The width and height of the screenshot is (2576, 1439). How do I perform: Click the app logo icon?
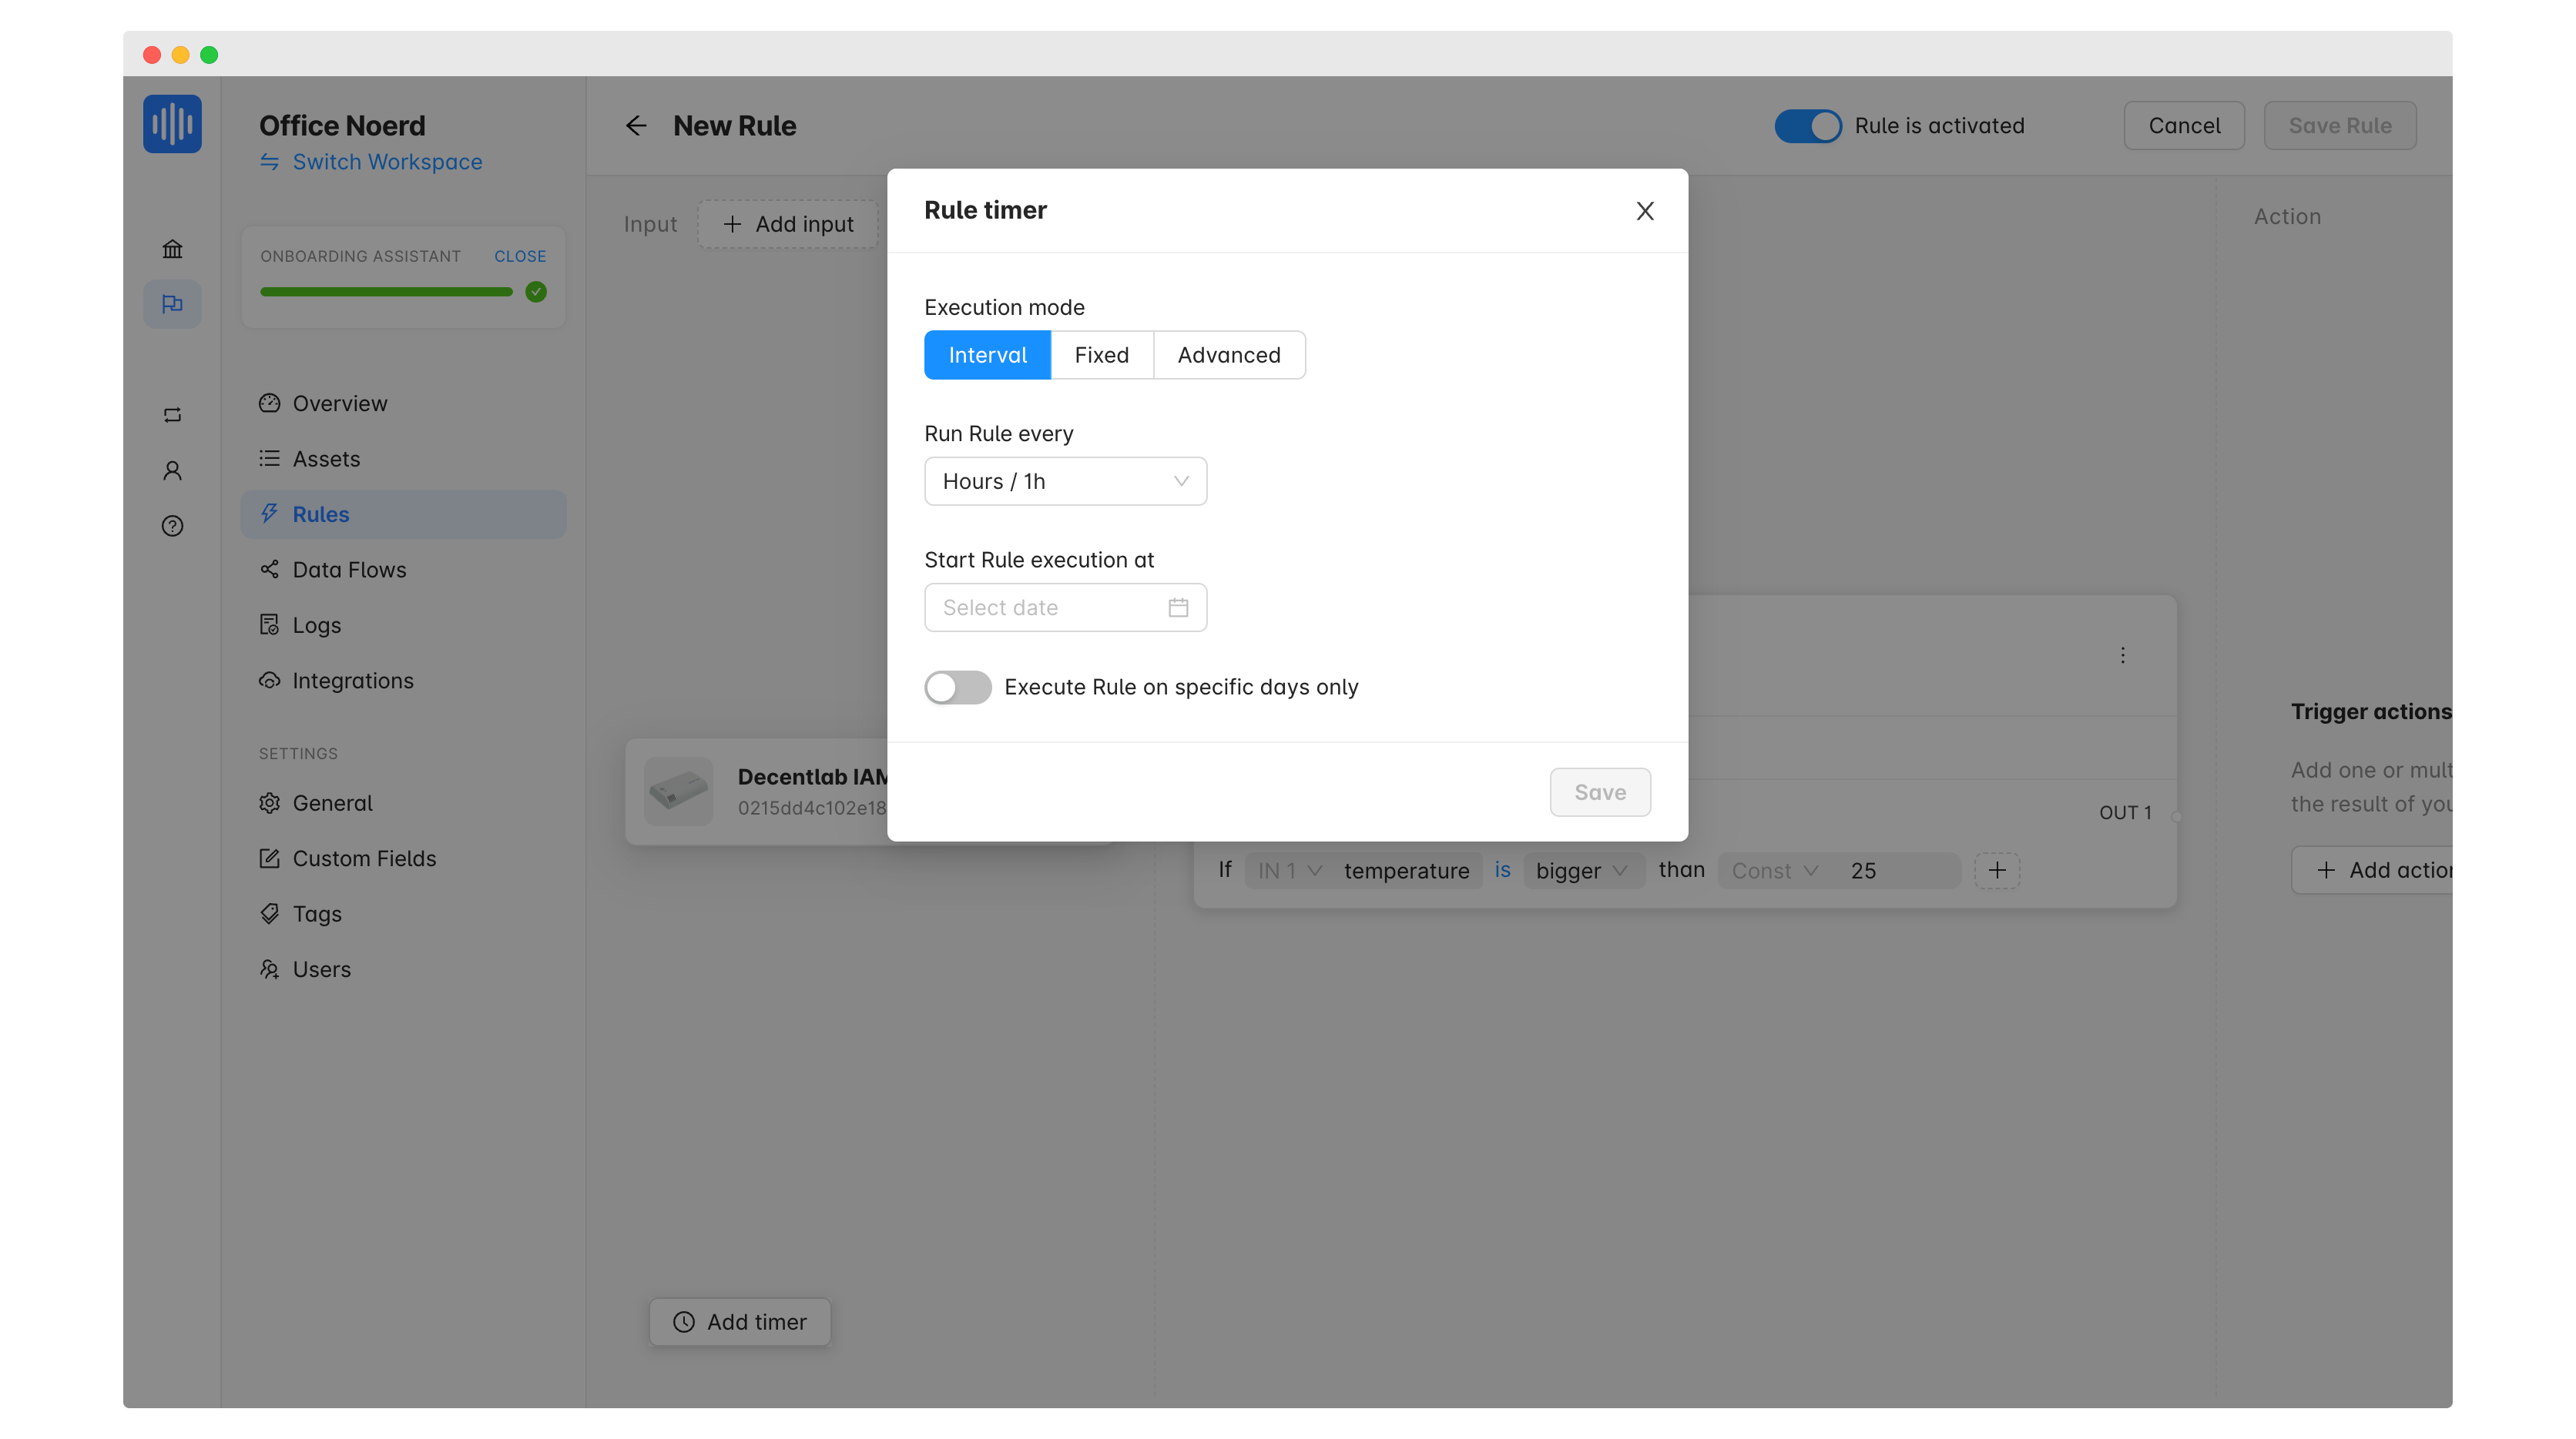172,124
